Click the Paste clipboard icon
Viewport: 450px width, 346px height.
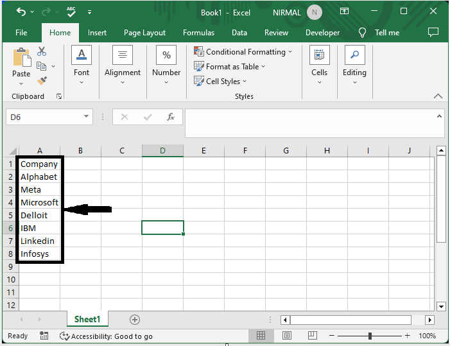(22, 57)
